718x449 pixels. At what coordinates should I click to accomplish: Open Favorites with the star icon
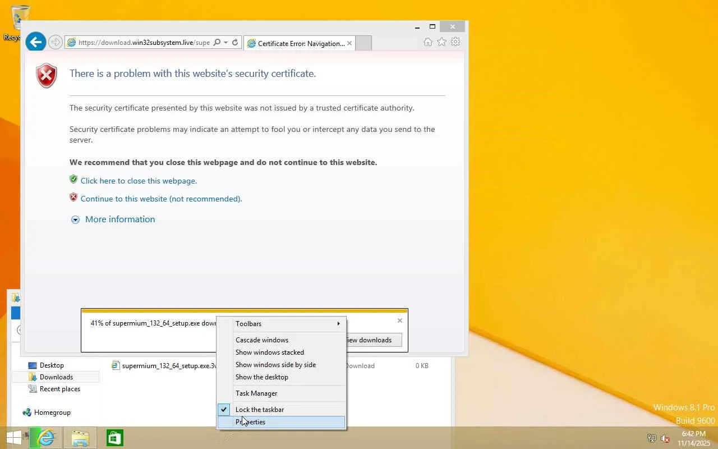(x=442, y=42)
